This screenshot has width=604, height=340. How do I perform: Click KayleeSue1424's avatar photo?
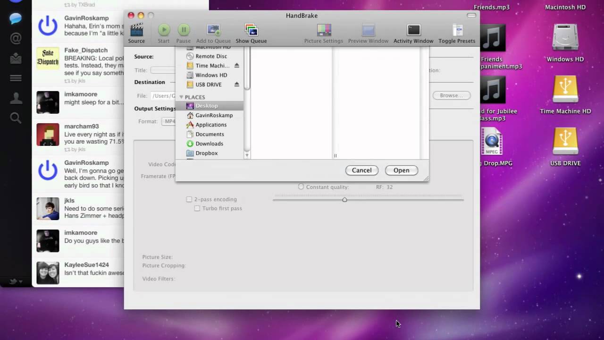[x=48, y=273]
